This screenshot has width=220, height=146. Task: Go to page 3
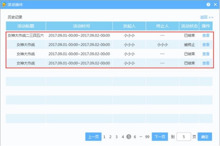click(117, 137)
